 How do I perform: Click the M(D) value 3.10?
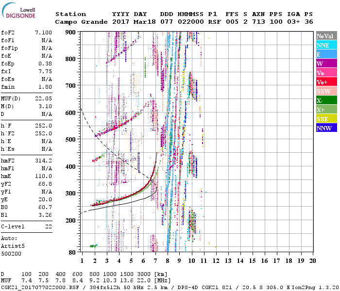tap(45, 106)
